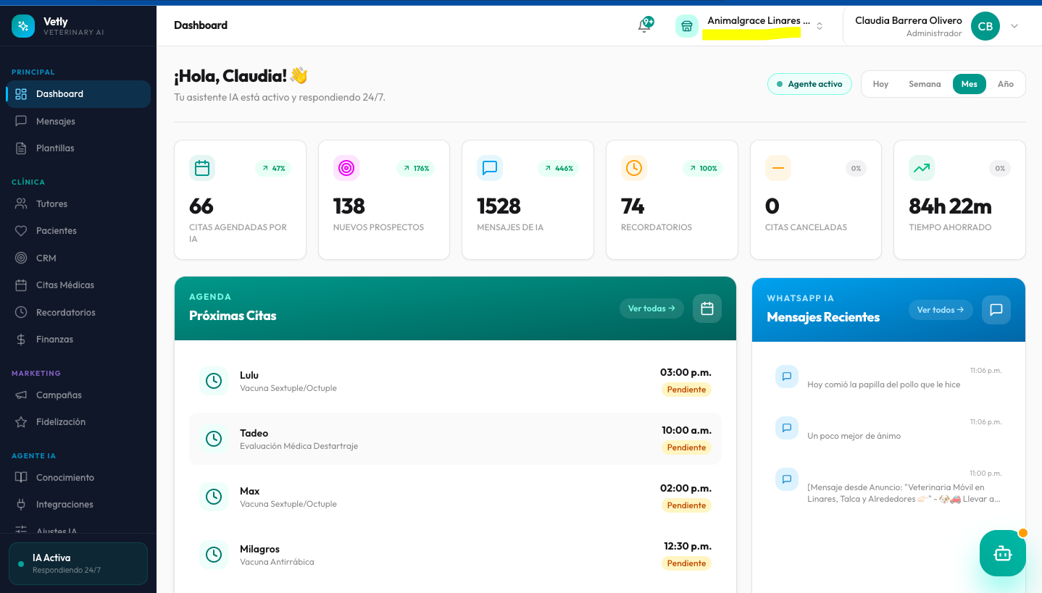Open Finanzas in the sidebar
This screenshot has width=1042, height=593.
[x=78, y=339]
